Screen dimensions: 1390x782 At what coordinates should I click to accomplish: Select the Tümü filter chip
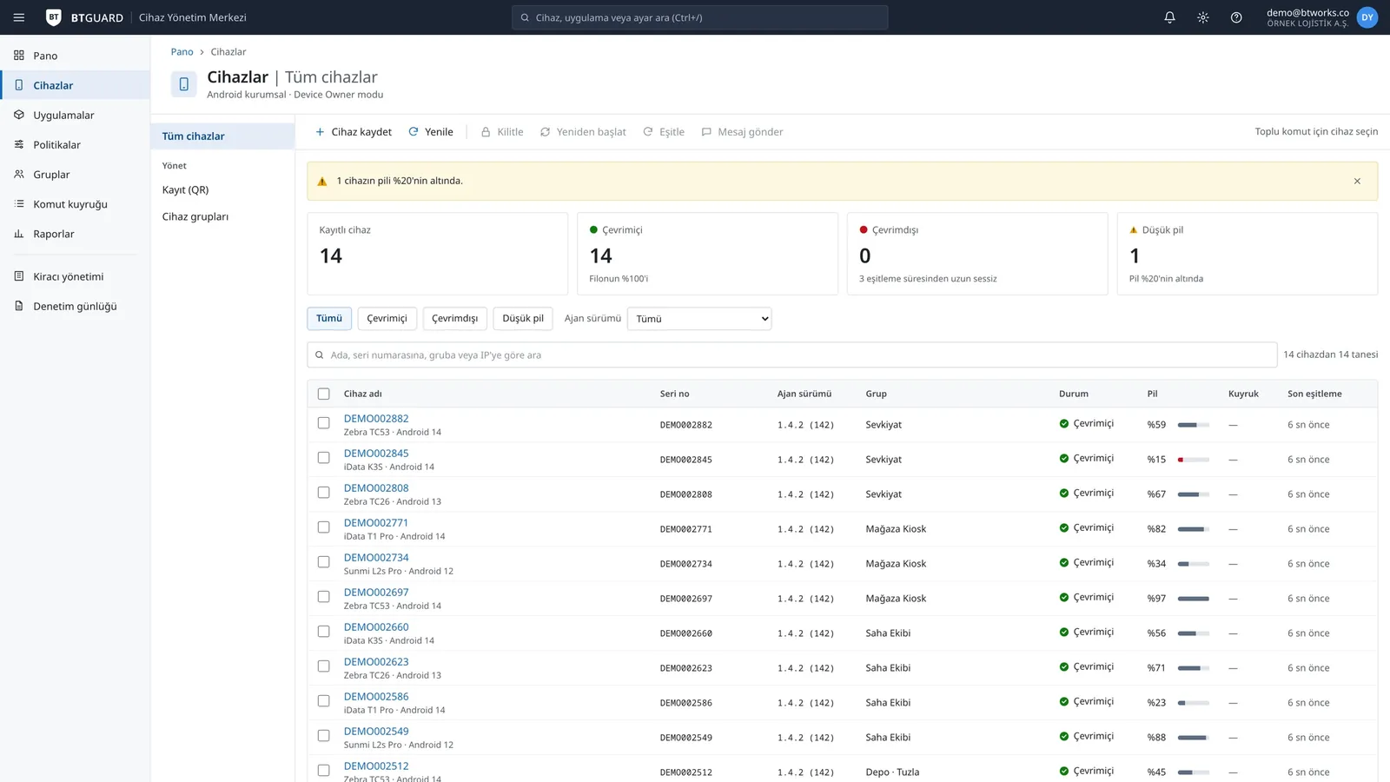click(x=329, y=319)
